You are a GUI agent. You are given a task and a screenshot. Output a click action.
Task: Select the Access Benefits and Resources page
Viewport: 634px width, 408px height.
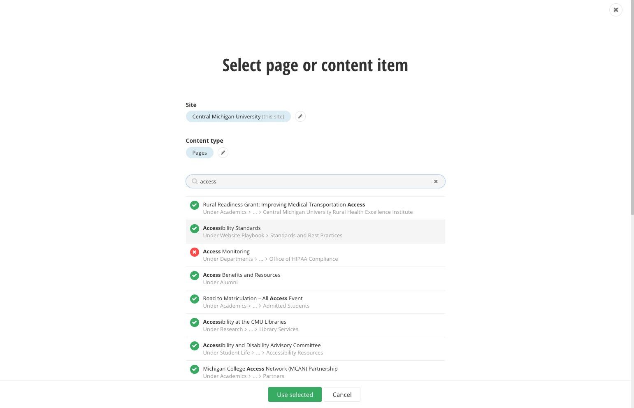click(316, 278)
